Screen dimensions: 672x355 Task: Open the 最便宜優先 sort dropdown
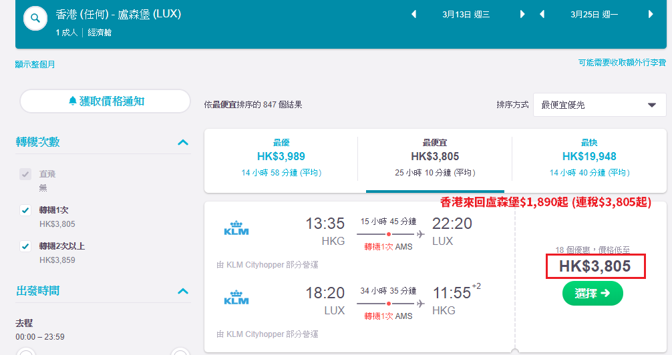(600, 105)
